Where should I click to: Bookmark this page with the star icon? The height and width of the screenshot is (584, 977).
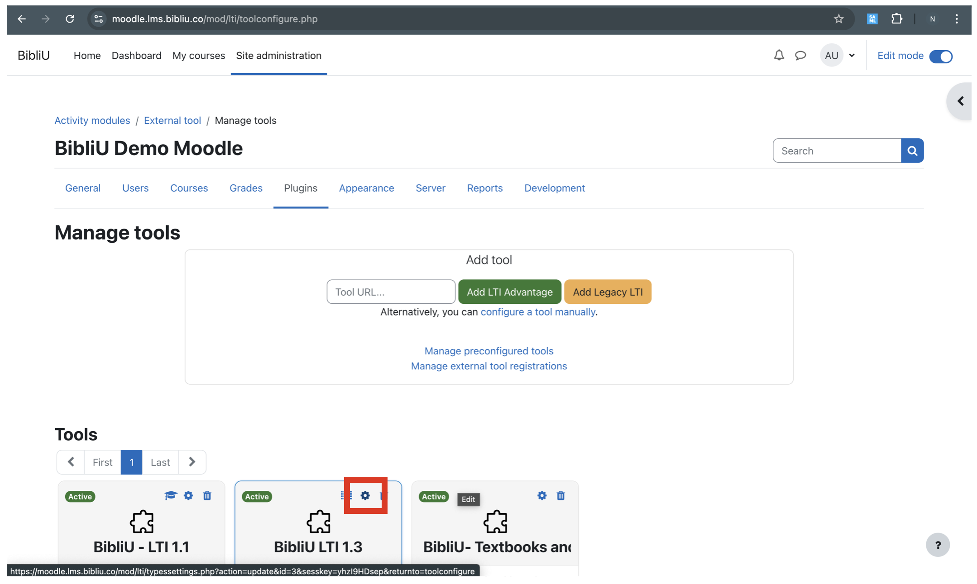tap(838, 19)
